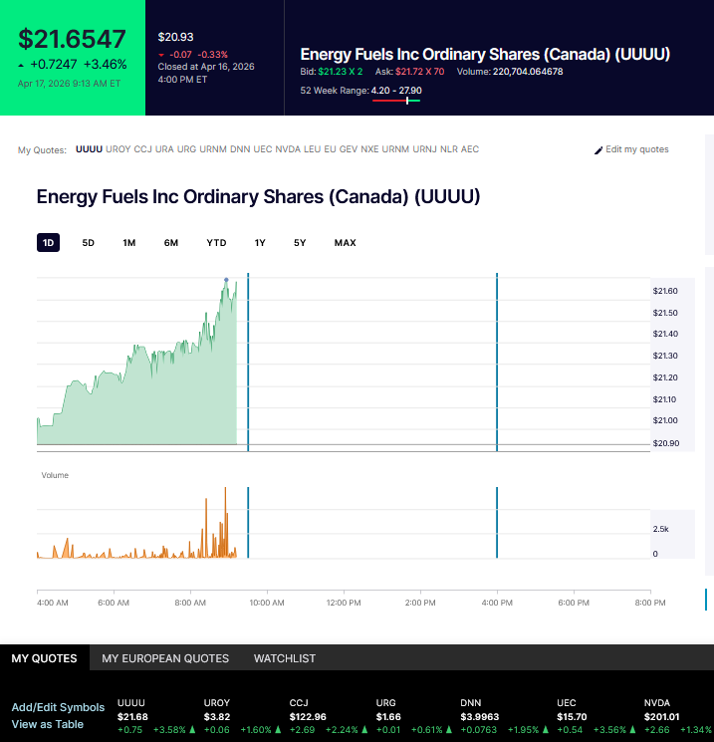
Task: Click the CCJ $122.96 ticker entry
Action: (329, 716)
